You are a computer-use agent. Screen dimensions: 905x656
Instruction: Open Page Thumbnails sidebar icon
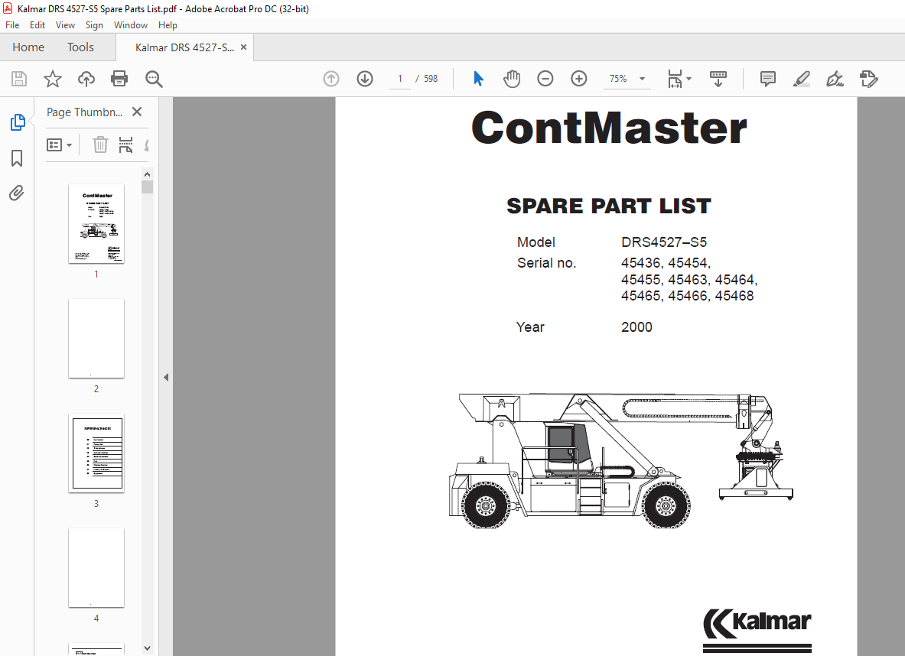pos(18,122)
